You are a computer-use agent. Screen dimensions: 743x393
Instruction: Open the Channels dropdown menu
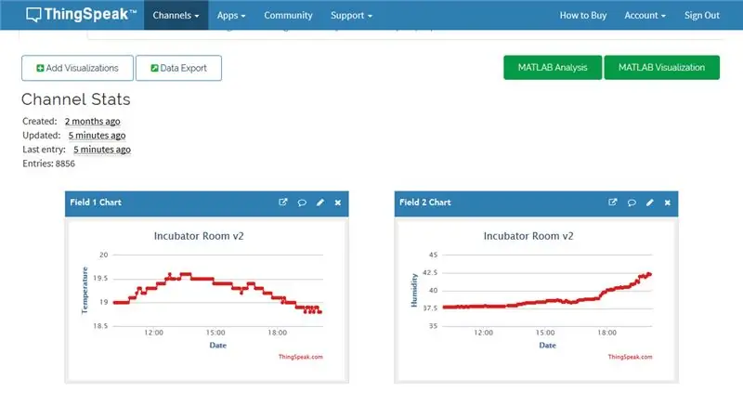pyautogui.click(x=176, y=15)
